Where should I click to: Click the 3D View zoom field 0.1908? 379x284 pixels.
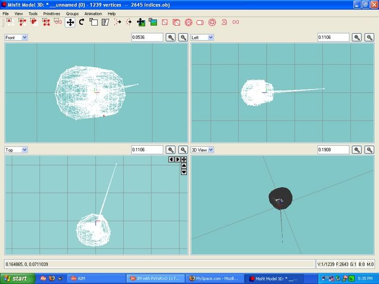[x=334, y=150]
